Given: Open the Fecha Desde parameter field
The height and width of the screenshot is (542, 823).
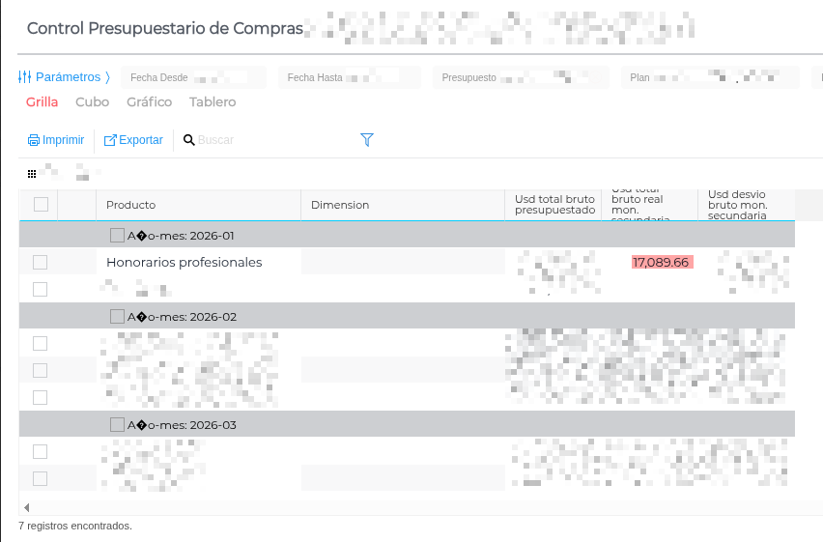Looking at the screenshot, I should (x=185, y=77).
